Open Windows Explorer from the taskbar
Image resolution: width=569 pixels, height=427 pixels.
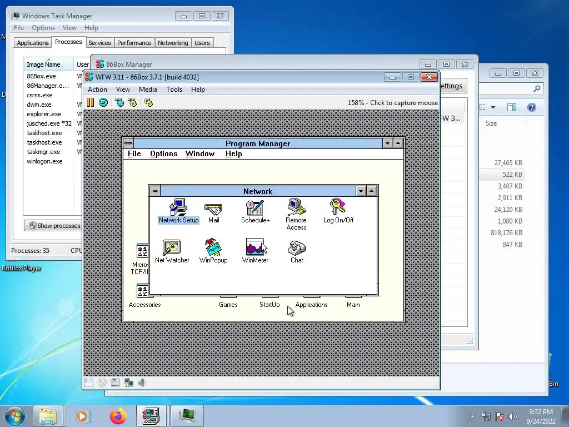click(x=48, y=416)
